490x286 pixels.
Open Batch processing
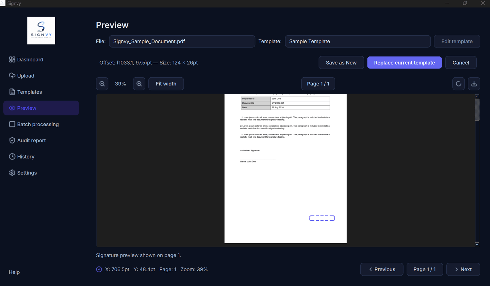click(41, 124)
